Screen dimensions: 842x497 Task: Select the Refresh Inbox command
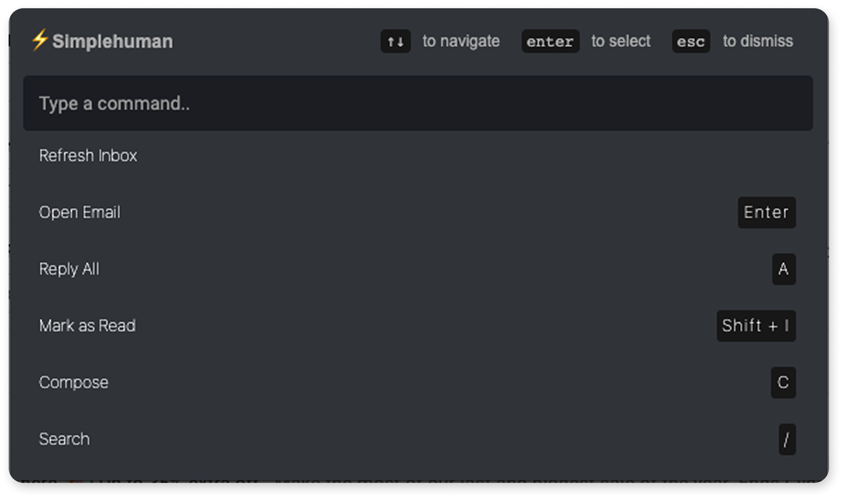[x=418, y=156]
